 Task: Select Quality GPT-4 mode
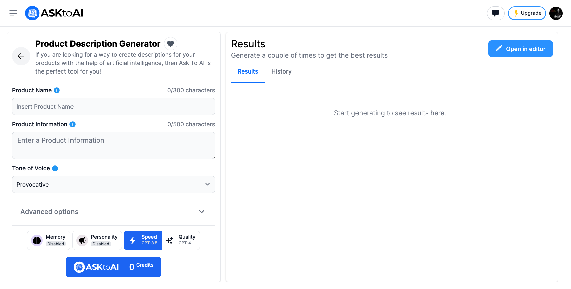tap(181, 240)
